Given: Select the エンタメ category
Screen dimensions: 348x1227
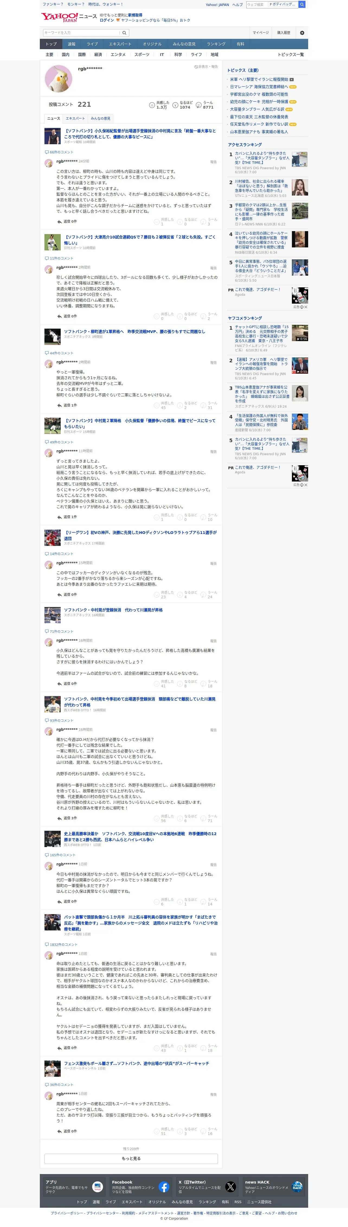Looking at the screenshot, I should pyautogui.click(x=118, y=55).
